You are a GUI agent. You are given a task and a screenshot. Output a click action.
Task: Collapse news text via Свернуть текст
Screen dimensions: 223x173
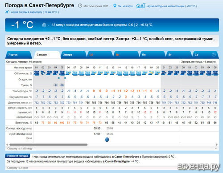(18, 168)
